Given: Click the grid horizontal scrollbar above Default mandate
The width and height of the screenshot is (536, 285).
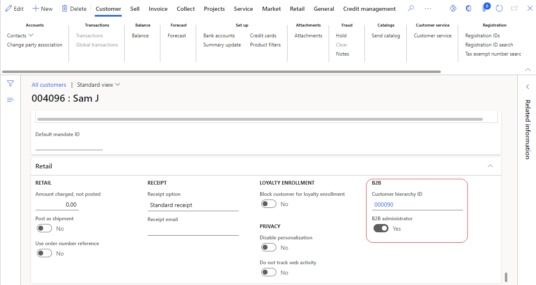Looking at the screenshot, I should [x=260, y=119].
